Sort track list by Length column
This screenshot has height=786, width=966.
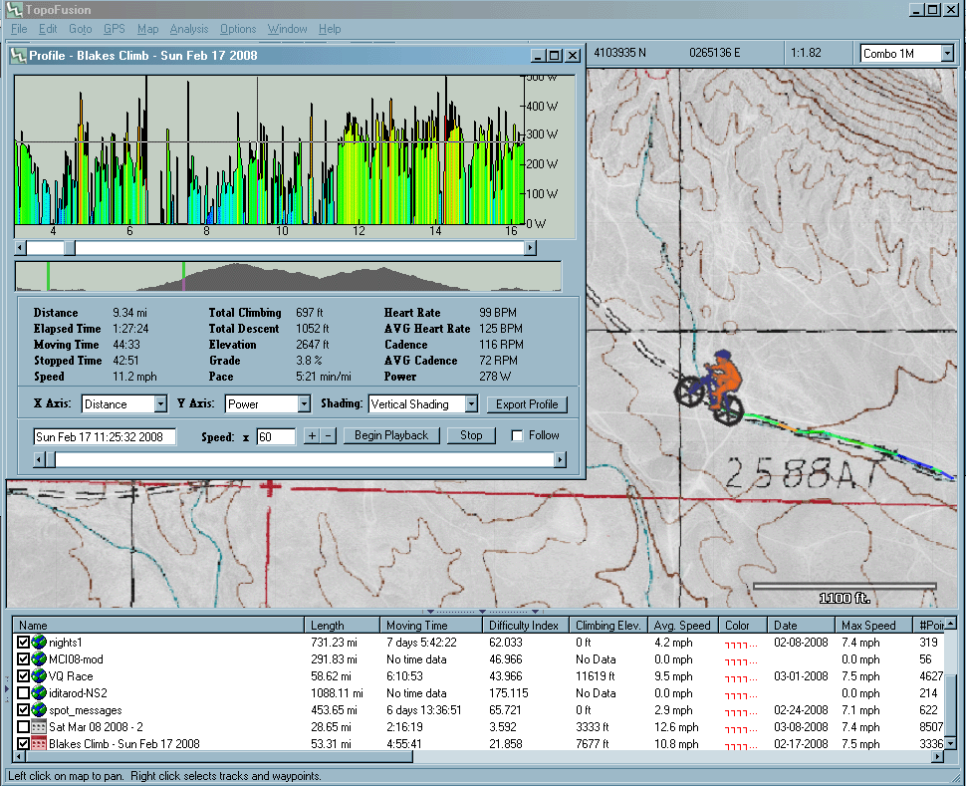[342, 625]
